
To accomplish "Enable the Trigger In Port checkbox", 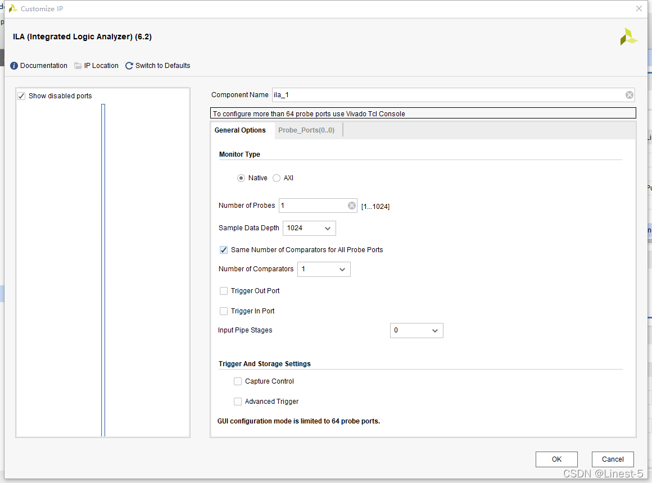I will pos(224,311).
